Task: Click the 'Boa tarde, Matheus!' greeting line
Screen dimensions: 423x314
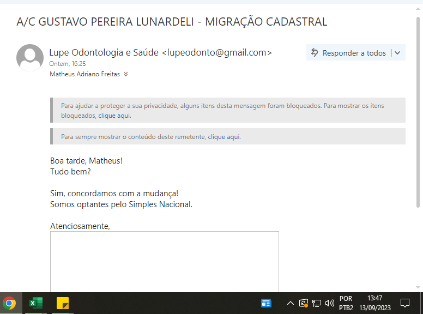Action: pos(86,161)
